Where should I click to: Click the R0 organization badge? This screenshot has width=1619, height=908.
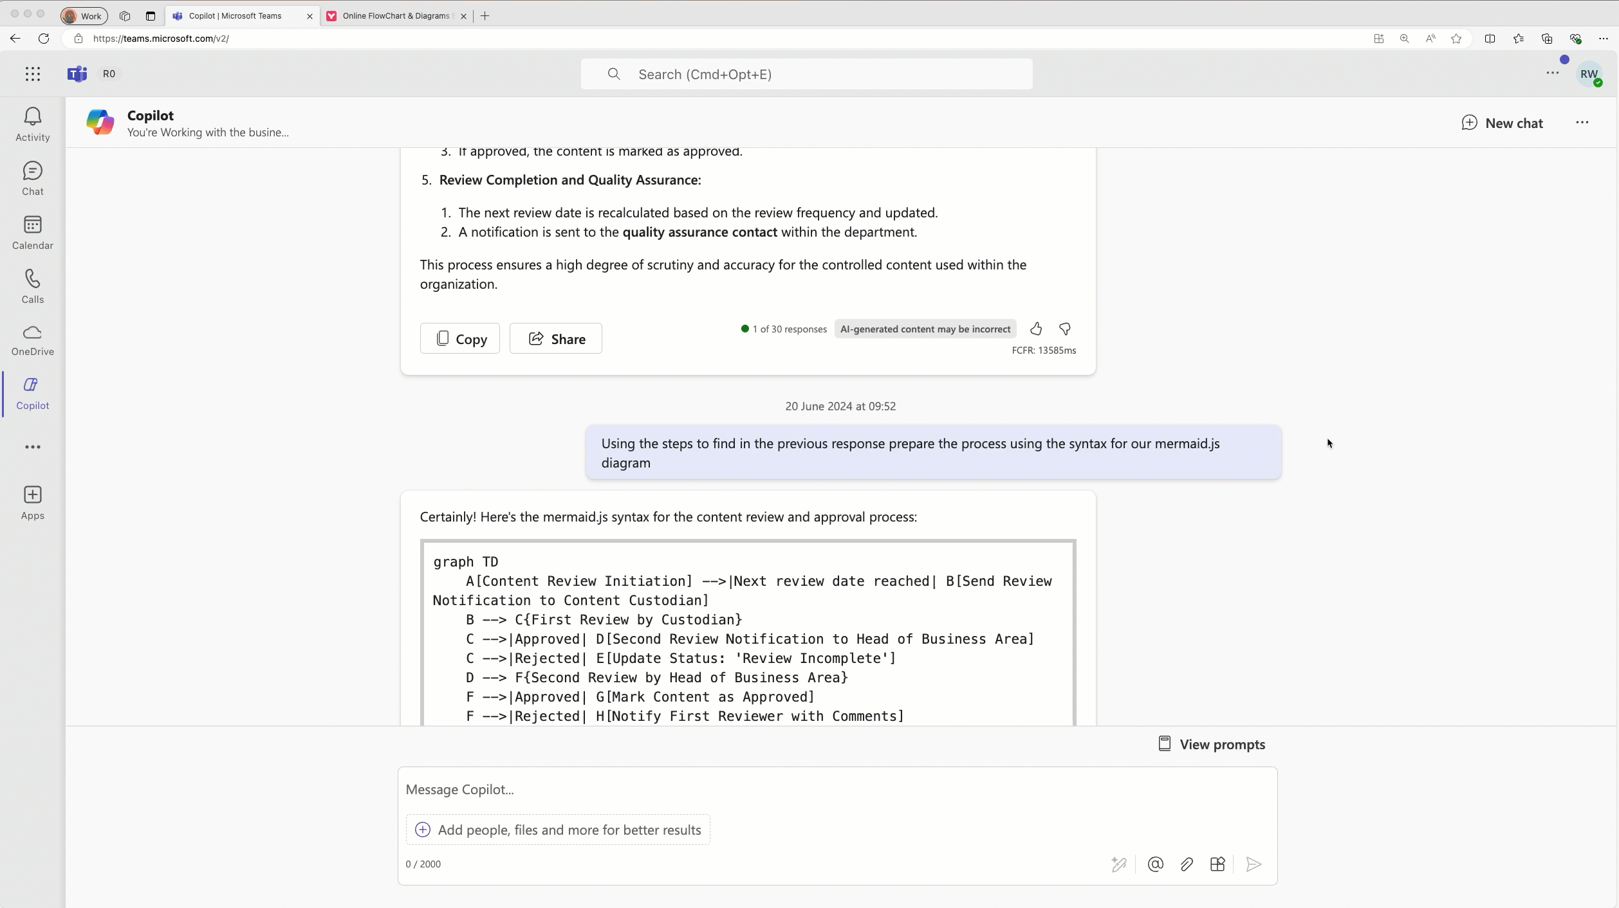pyautogui.click(x=109, y=74)
